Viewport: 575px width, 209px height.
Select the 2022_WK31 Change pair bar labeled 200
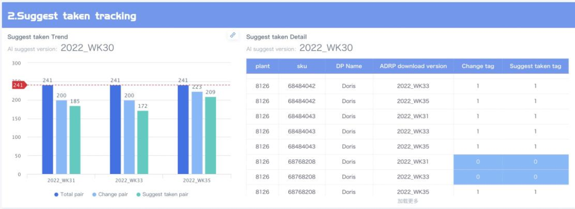tap(61, 137)
